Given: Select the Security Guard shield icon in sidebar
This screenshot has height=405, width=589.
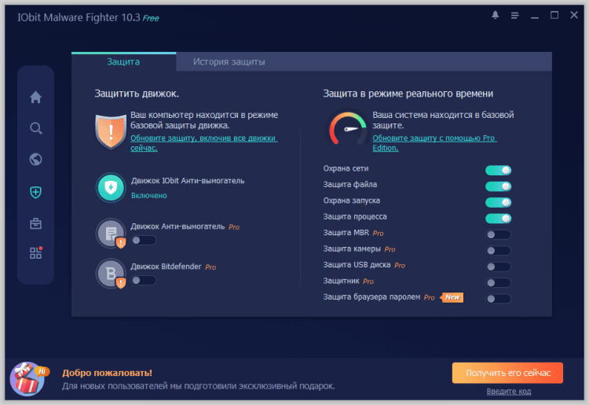Looking at the screenshot, I should click(x=35, y=192).
